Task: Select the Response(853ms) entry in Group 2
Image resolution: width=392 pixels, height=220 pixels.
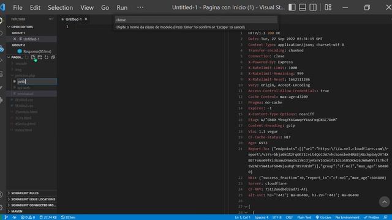Action: tap(37, 51)
